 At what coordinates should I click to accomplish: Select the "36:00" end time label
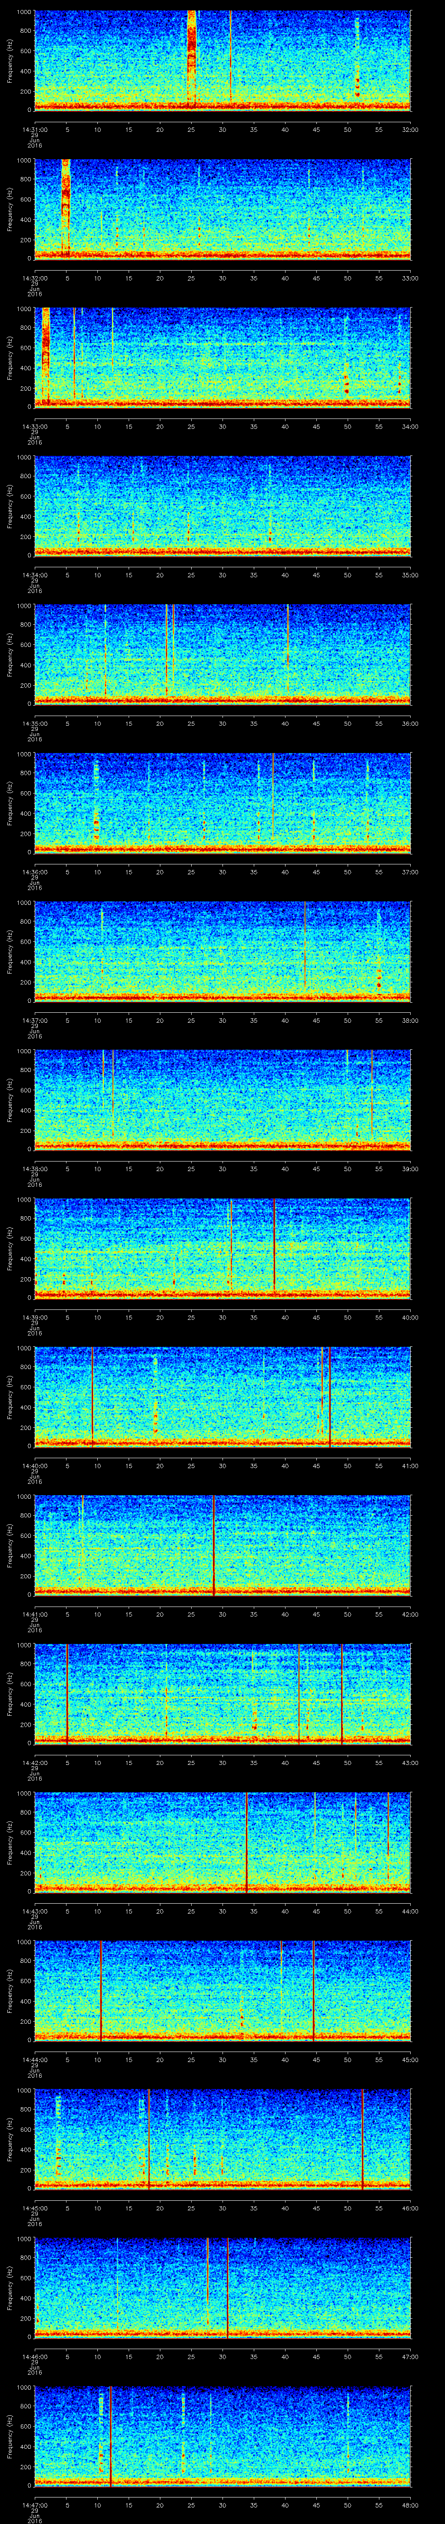click(x=410, y=724)
